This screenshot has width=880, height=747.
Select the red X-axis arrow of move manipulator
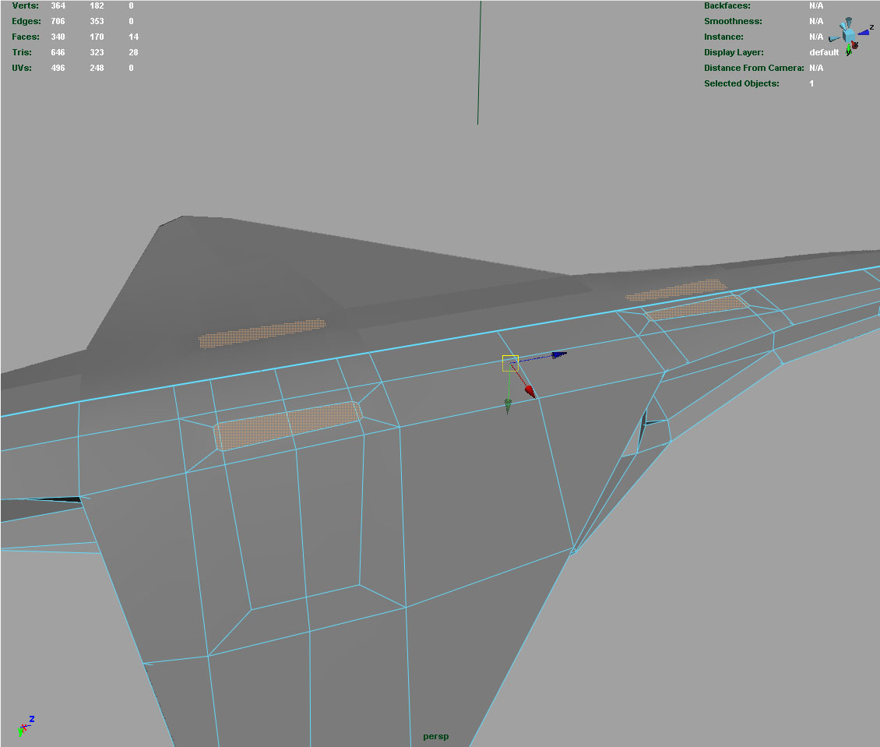pyautogui.click(x=530, y=392)
